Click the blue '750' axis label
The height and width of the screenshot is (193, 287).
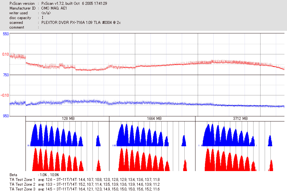pyautogui.click(x=6, y=75)
